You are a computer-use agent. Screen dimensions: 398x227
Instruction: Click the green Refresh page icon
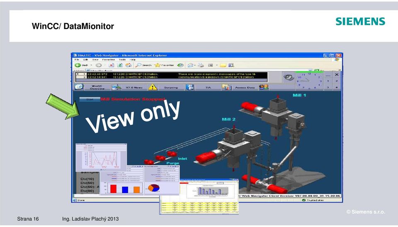tap(120, 65)
